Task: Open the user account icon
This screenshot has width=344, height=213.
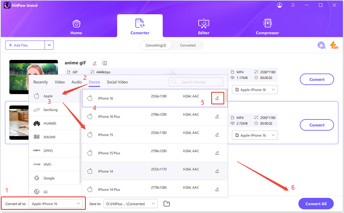Action: (x=279, y=5)
